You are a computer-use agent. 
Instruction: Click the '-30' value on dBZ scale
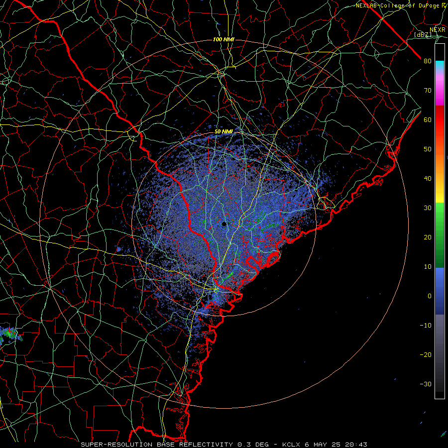tap(426, 385)
